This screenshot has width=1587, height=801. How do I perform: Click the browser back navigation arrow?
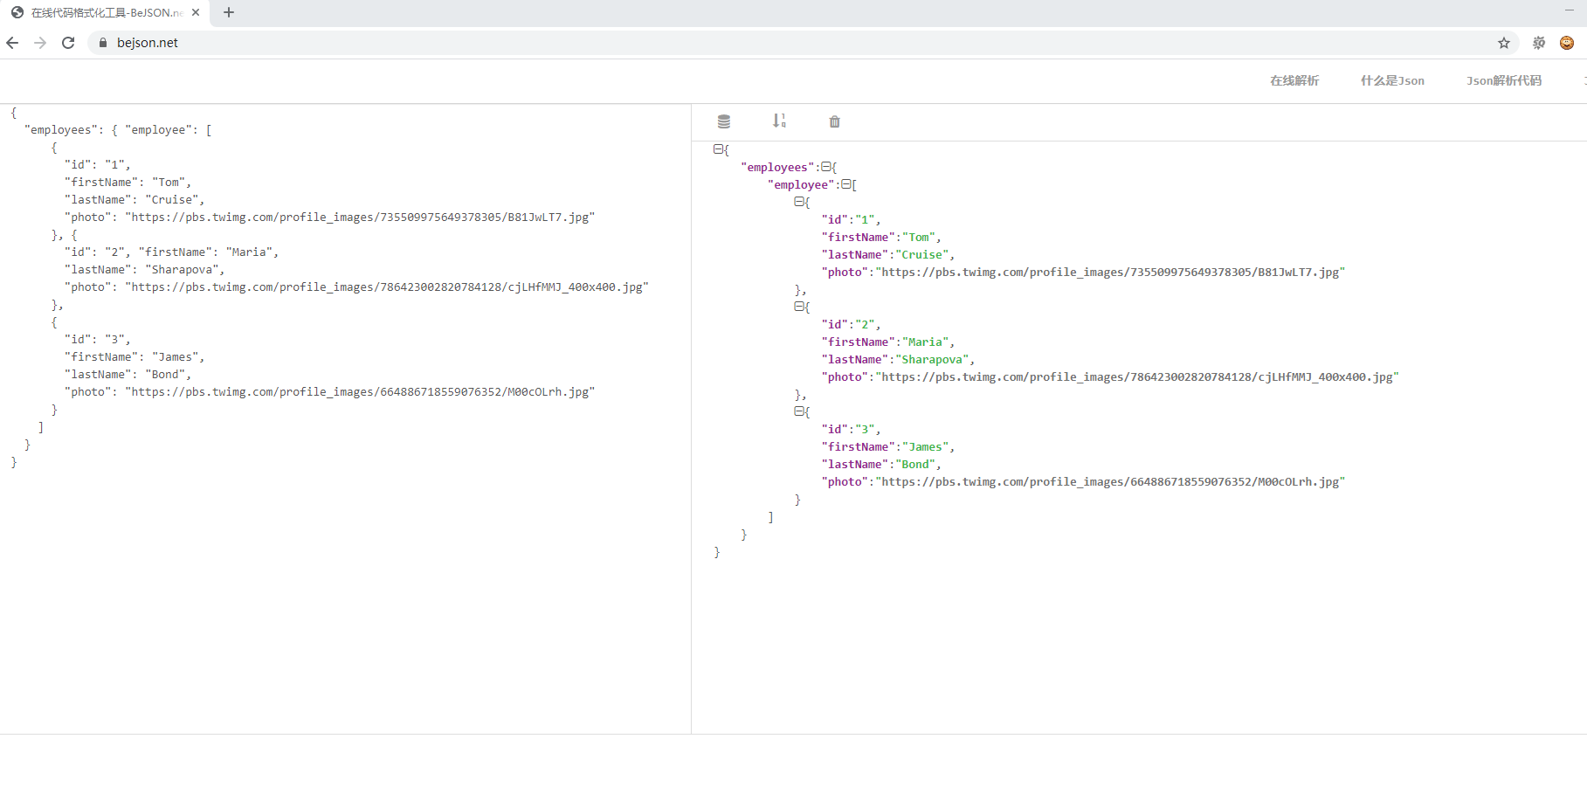[x=12, y=42]
